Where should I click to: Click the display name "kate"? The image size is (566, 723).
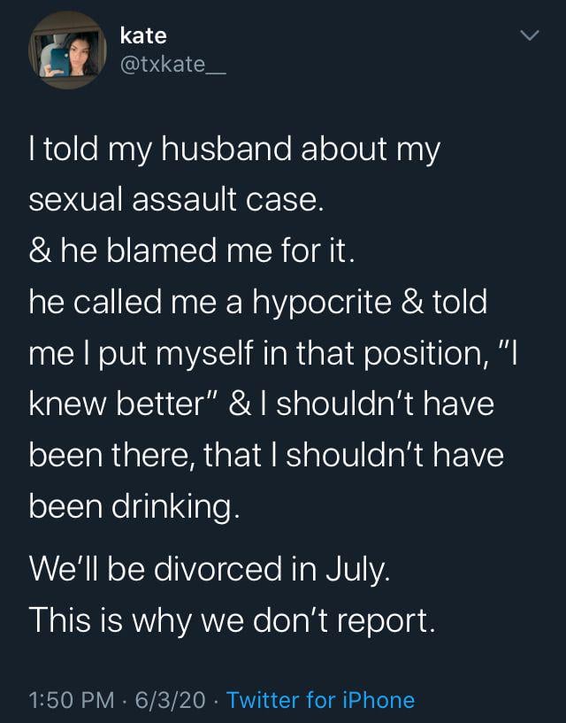click(x=143, y=35)
